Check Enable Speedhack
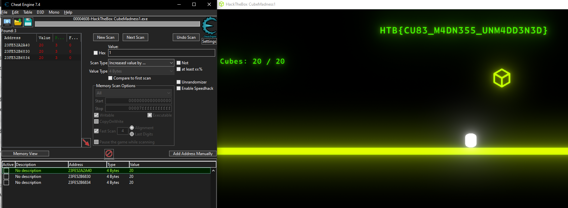Image resolution: width=568 pixels, height=208 pixels. coord(179,88)
